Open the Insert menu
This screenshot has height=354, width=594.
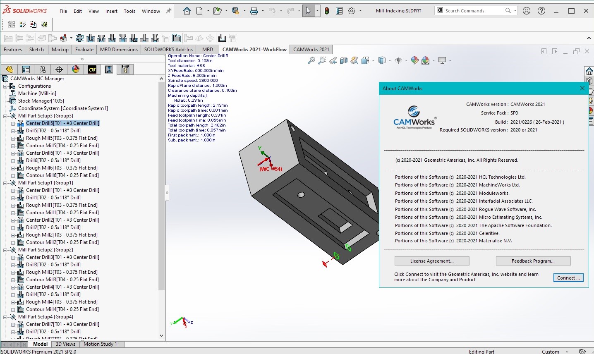coord(111,11)
